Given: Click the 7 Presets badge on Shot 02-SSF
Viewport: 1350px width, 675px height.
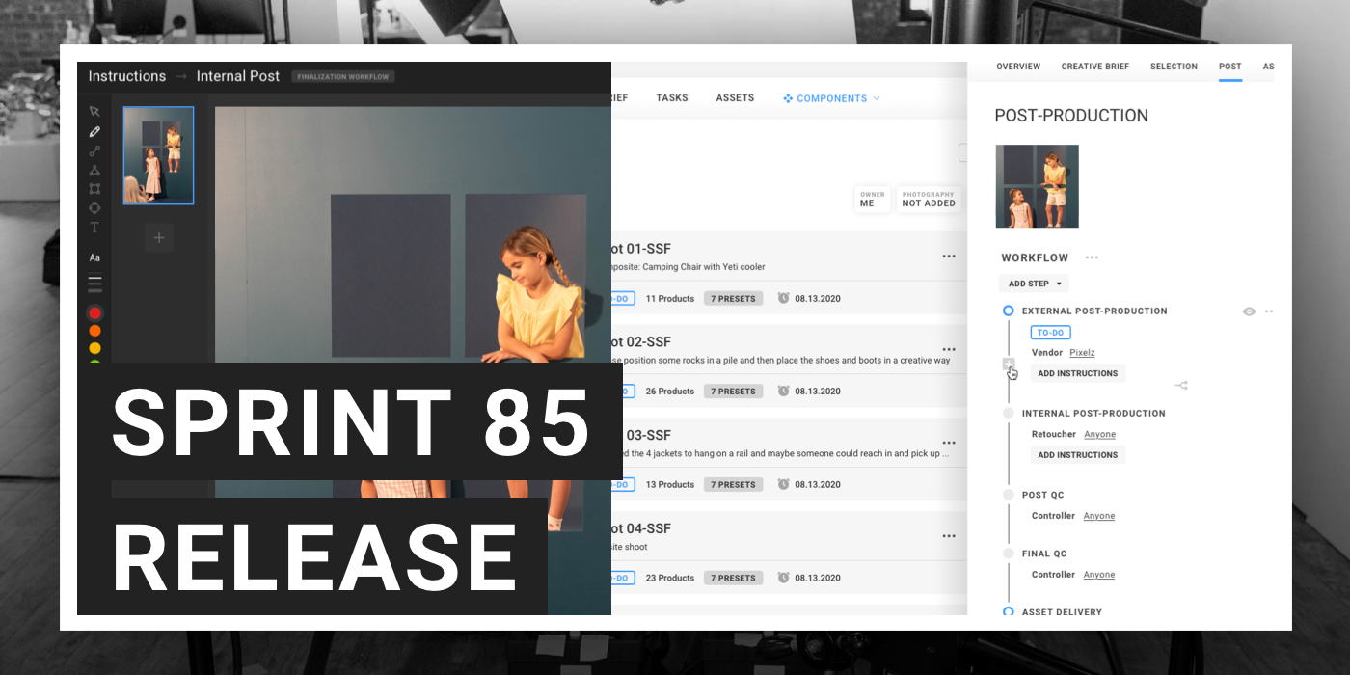Looking at the screenshot, I should point(733,391).
